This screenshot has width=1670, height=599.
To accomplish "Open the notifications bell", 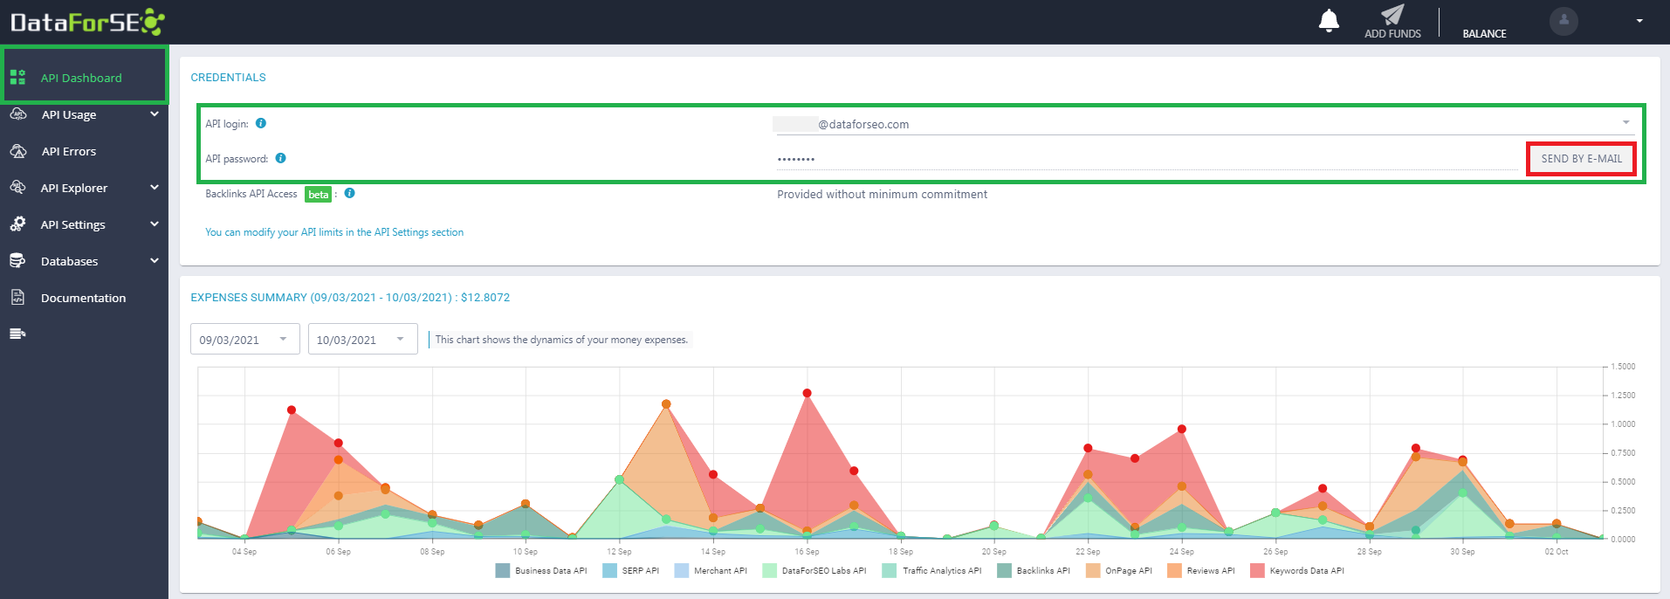I will pos(1329,20).
